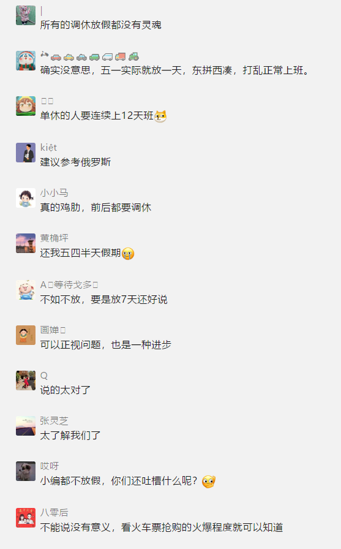
Task: Click the crying emoji after 还我五四半天假期
Action: click(128, 254)
